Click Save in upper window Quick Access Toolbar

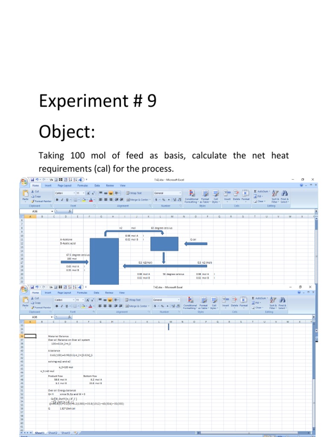pyautogui.click(x=32, y=180)
